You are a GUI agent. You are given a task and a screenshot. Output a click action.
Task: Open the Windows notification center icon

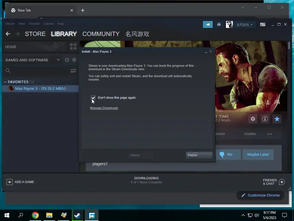tap(285, 215)
